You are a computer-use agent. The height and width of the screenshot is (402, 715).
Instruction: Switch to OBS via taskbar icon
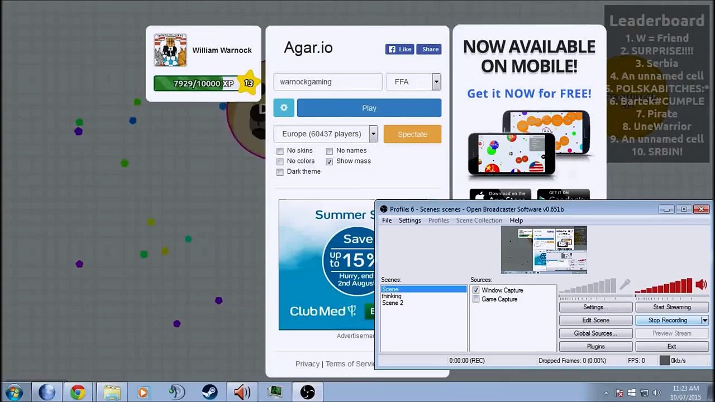tap(307, 393)
